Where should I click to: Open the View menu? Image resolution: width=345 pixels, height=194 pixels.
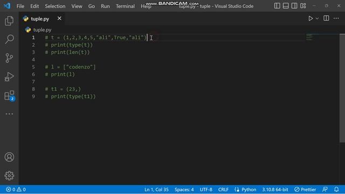coord(77,6)
